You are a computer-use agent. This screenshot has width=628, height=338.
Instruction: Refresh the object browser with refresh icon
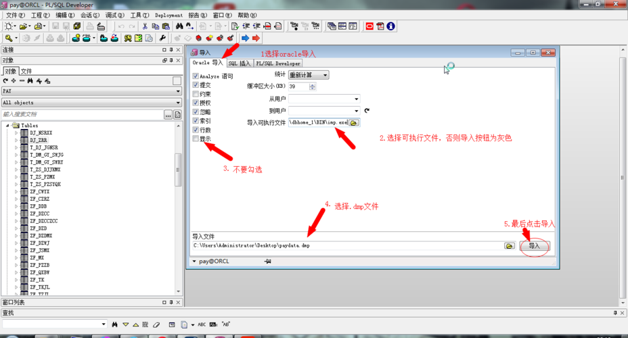click(x=5, y=81)
